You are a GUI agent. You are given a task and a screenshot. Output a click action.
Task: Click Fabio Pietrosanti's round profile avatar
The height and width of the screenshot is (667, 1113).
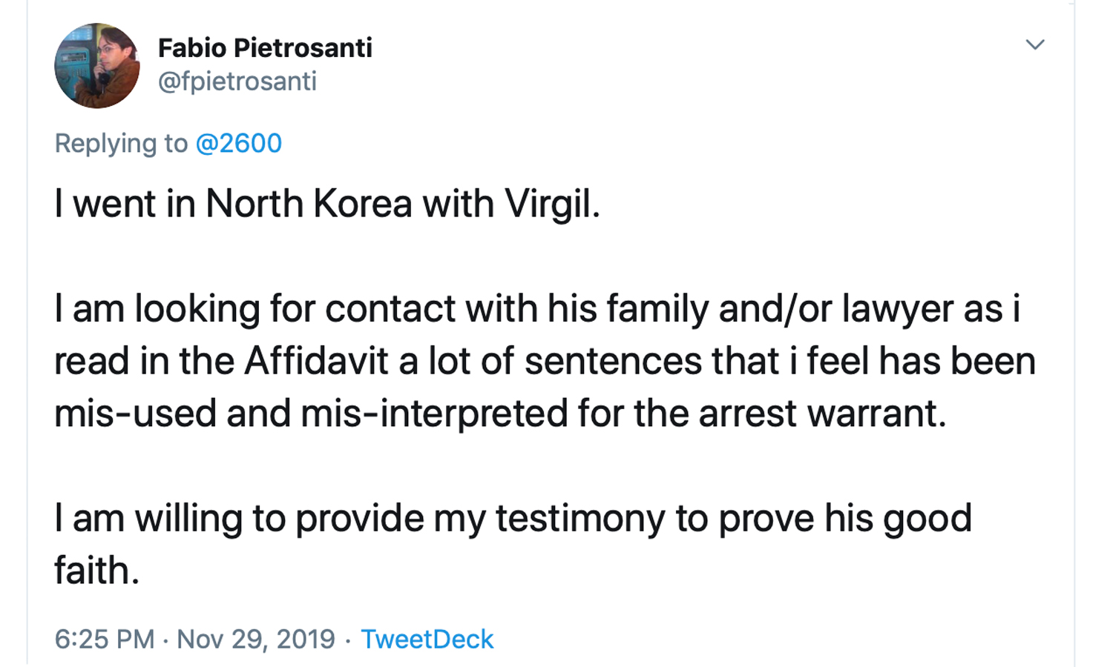pos(97,66)
